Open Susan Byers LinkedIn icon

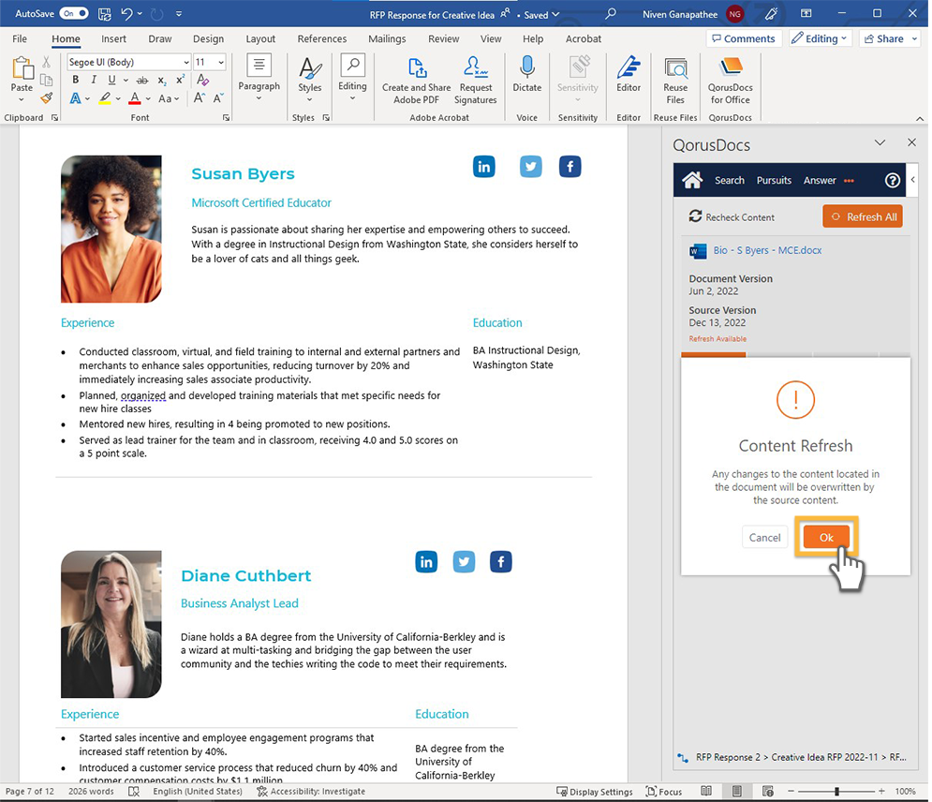[484, 167]
